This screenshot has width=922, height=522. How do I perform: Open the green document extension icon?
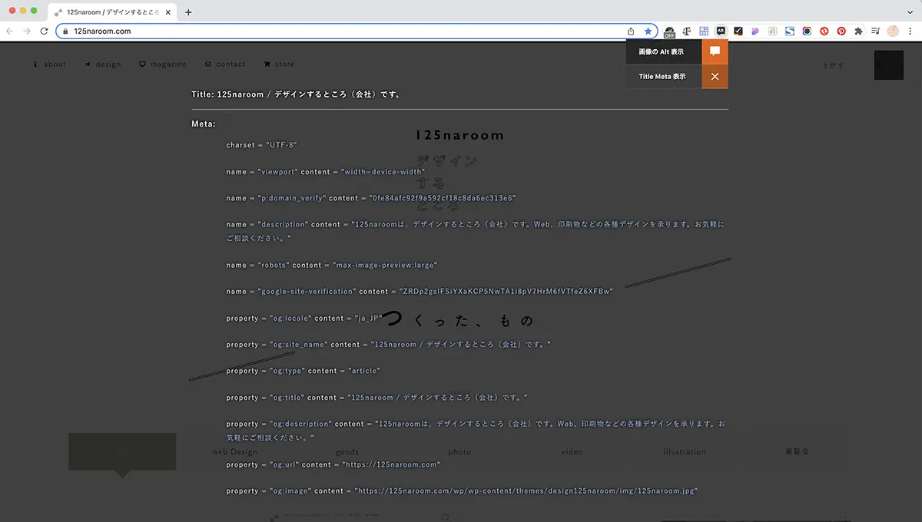pos(772,31)
